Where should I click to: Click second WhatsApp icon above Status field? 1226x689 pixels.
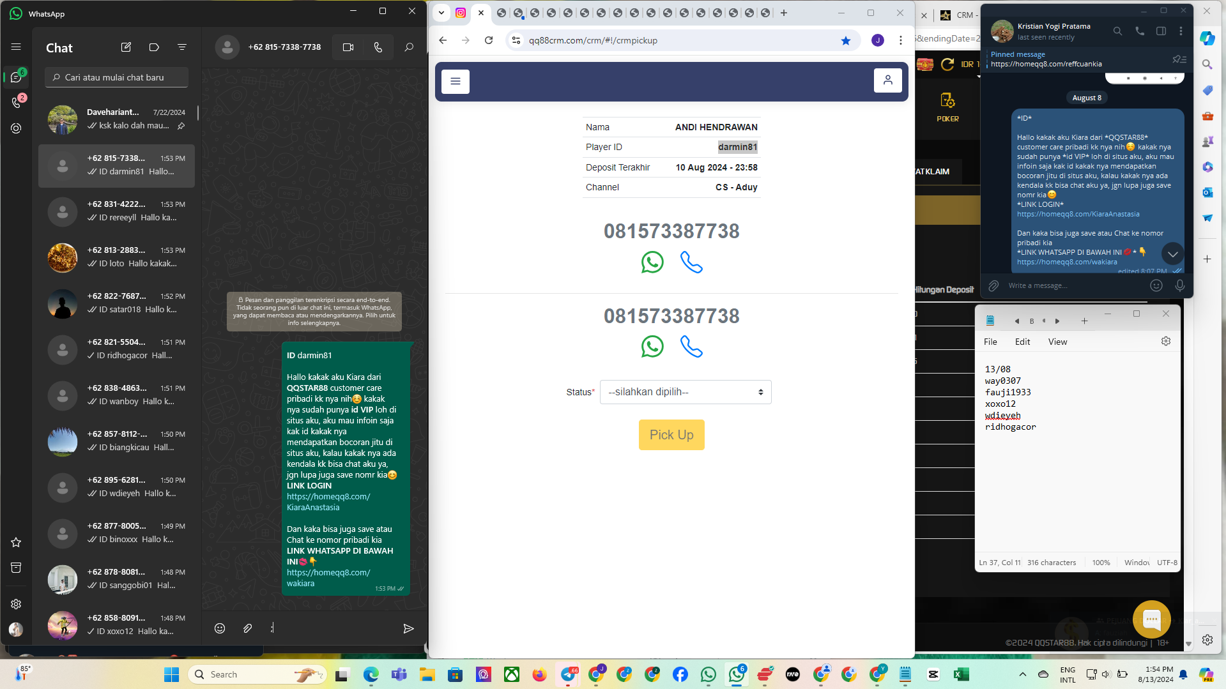point(652,347)
